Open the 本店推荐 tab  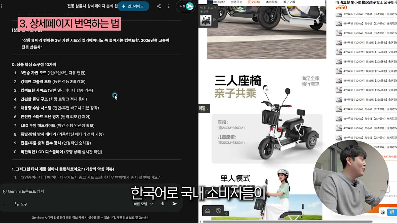coord(272,2)
